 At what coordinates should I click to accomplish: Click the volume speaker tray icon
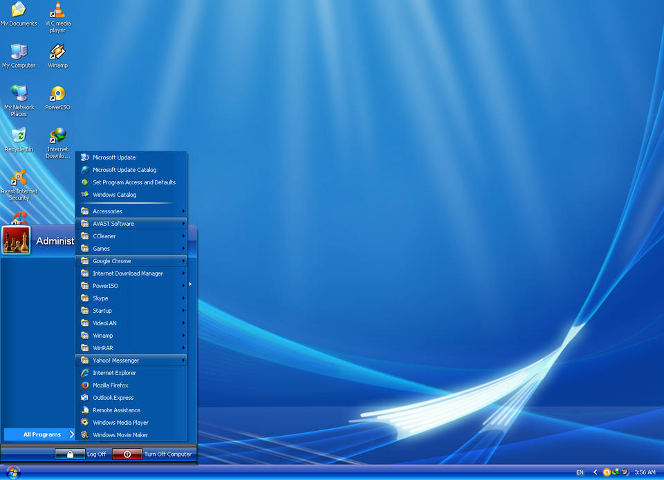pos(625,472)
